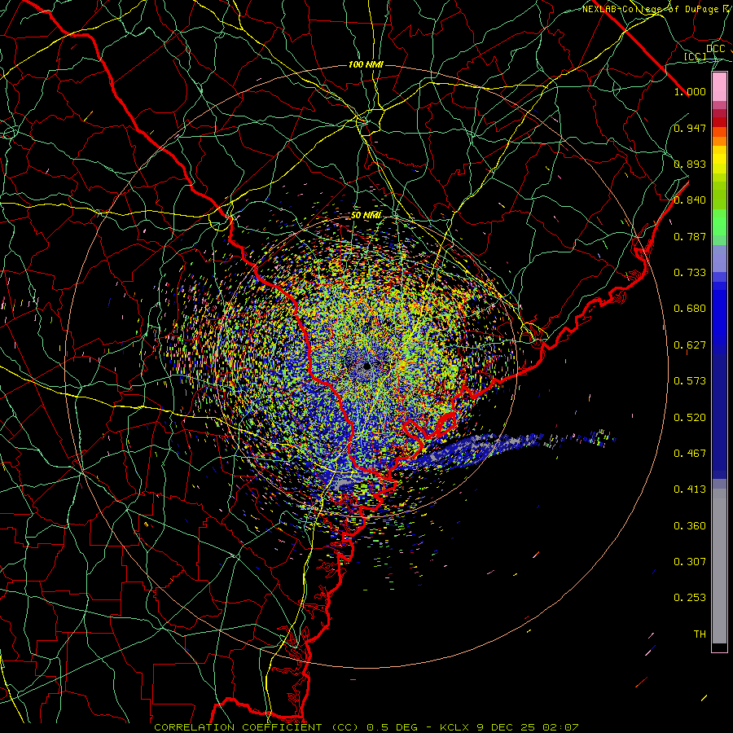Select the 0.627 scale value
The image size is (733, 733).
690,345
